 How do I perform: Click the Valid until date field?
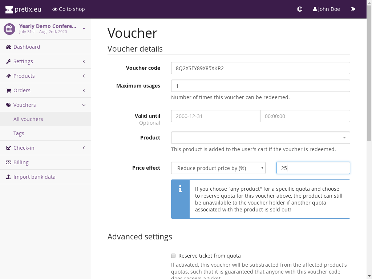coord(215,116)
